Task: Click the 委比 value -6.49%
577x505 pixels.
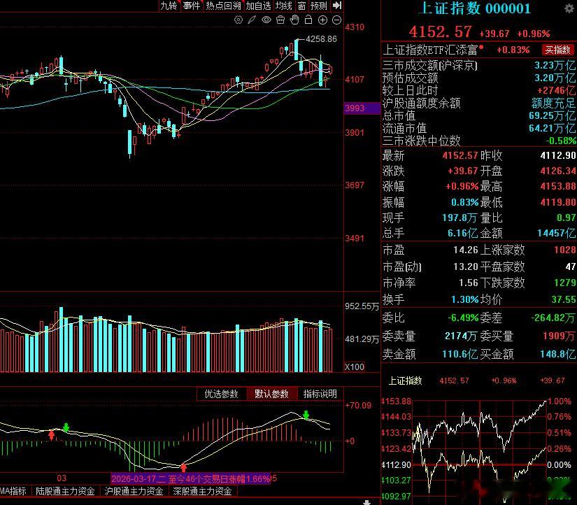Action: click(x=463, y=318)
